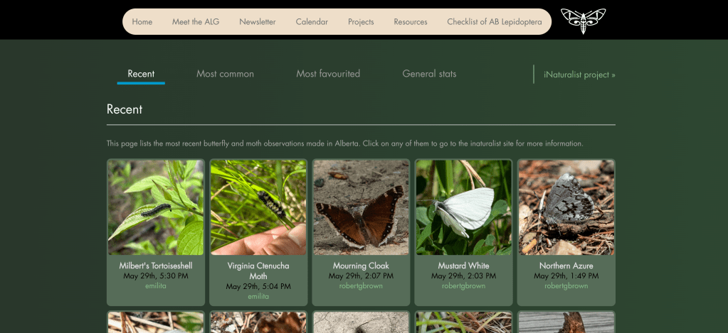Click the Virginia Ctenucha Moth title

tap(258, 271)
